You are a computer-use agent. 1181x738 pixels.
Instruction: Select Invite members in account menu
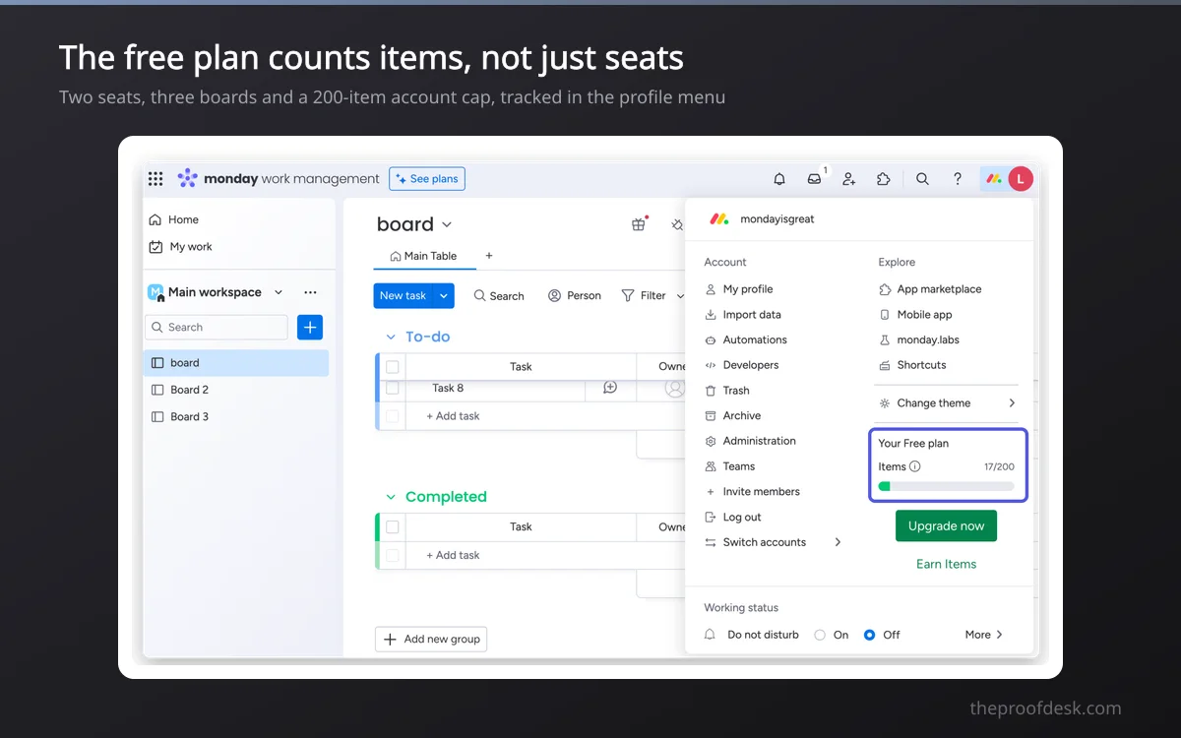pos(753,492)
